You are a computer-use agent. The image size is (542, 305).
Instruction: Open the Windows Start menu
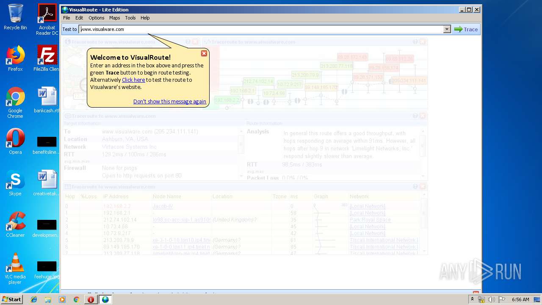click(12, 299)
